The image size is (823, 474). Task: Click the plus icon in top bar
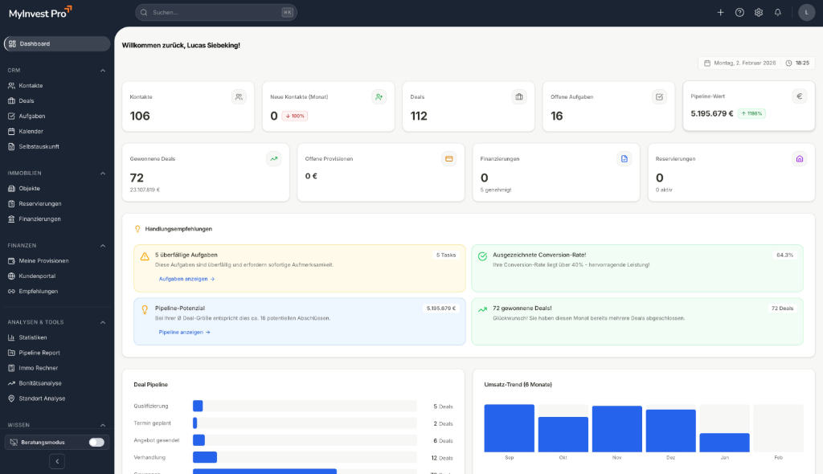click(720, 12)
